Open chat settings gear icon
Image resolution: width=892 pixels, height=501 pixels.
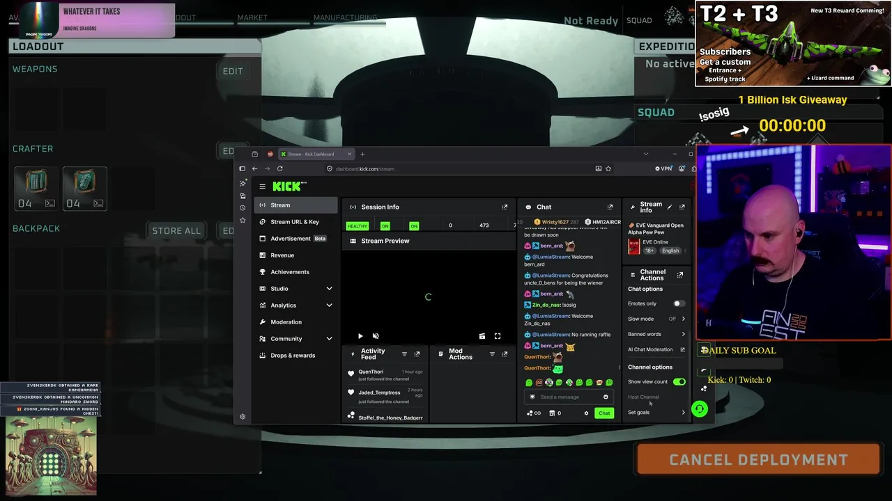click(x=586, y=413)
